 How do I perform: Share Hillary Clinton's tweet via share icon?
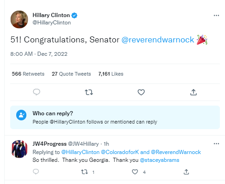tap(194, 92)
